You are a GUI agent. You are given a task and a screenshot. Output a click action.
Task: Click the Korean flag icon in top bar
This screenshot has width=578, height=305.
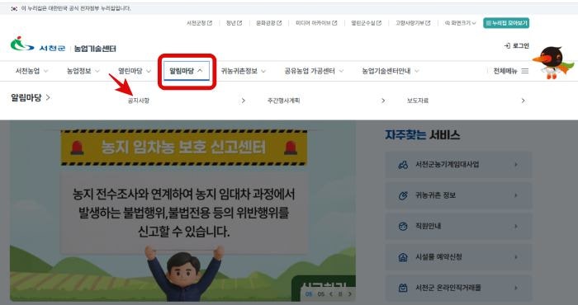pos(14,8)
